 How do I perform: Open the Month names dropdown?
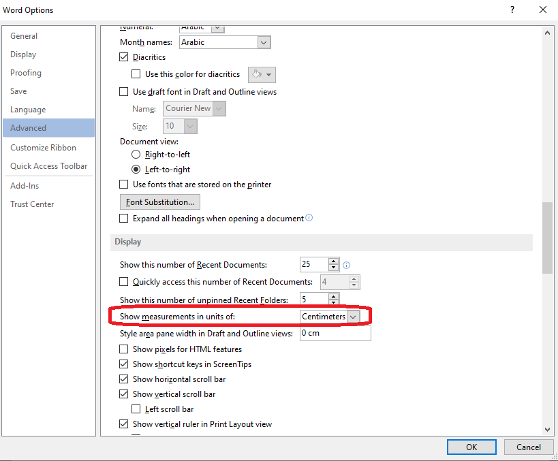click(x=264, y=42)
